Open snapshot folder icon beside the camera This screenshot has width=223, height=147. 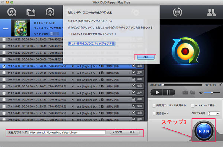pos(193,93)
